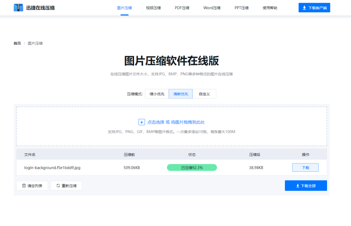Click the download icon on 下载全部 button
The width and height of the screenshot is (351, 226).
tap(298, 185)
